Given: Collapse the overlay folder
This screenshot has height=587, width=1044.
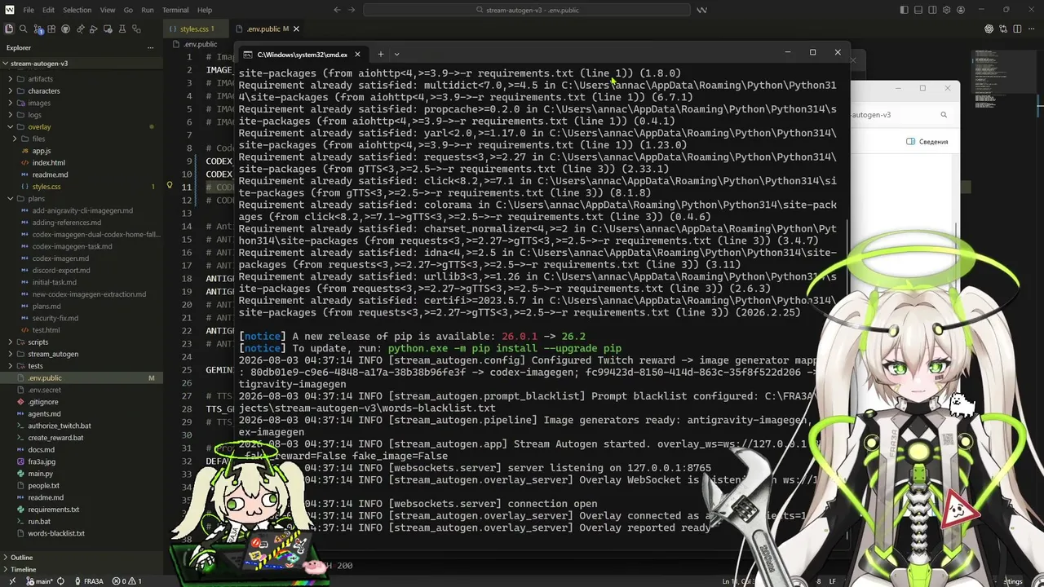Looking at the screenshot, I should (82, 127).
